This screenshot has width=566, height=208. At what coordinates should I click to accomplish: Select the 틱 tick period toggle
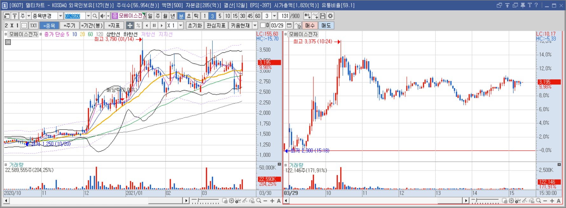point(196,16)
